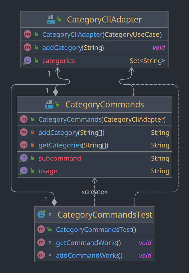
Task: Select the CategoryCommands class title
Action: [105, 104]
